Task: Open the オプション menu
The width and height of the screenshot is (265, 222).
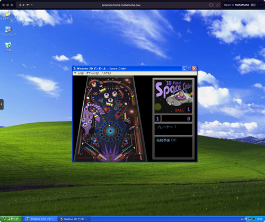Action: pos(92,73)
